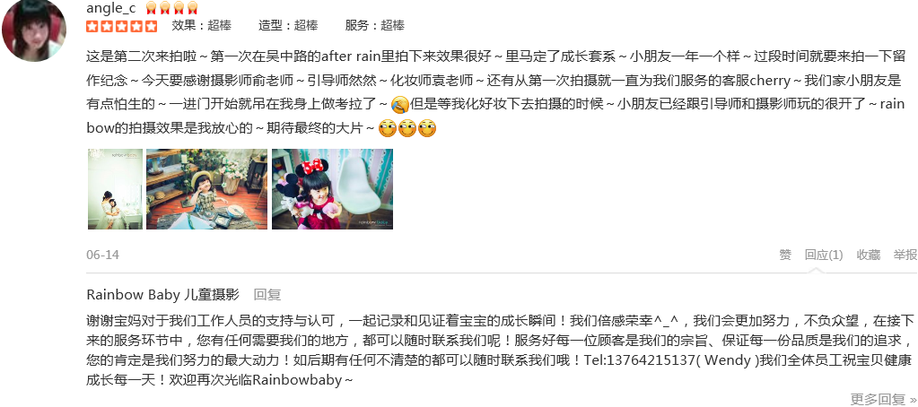Click the 06-14 review date

[x=102, y=255]
